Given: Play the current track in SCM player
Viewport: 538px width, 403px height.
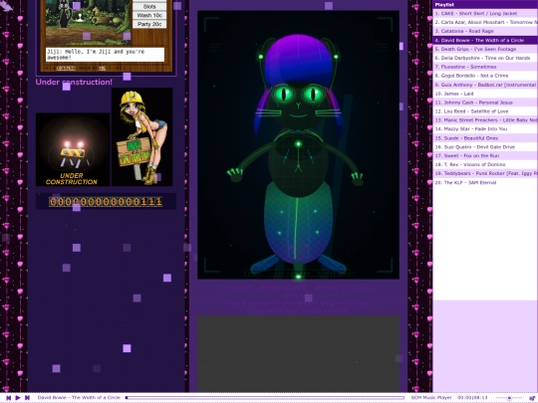Looking at the screenshot, I should click(18, 398).
